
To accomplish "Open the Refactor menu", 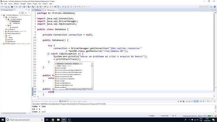I will pos(16,4).
